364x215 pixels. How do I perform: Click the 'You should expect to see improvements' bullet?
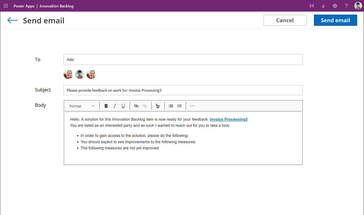pyautogui.click(x=138, y=142)
